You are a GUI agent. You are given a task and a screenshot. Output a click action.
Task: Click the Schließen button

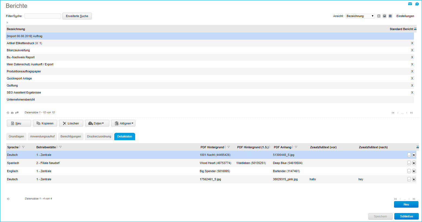(x=407, y=216)
